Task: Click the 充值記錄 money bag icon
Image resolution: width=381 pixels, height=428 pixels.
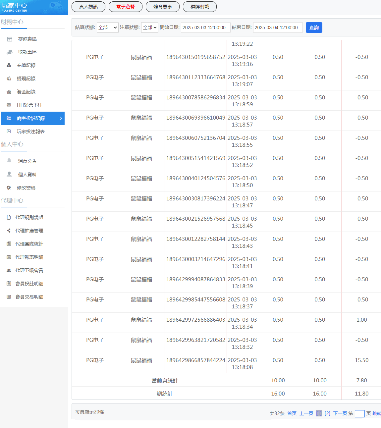Action: [9, 66]
